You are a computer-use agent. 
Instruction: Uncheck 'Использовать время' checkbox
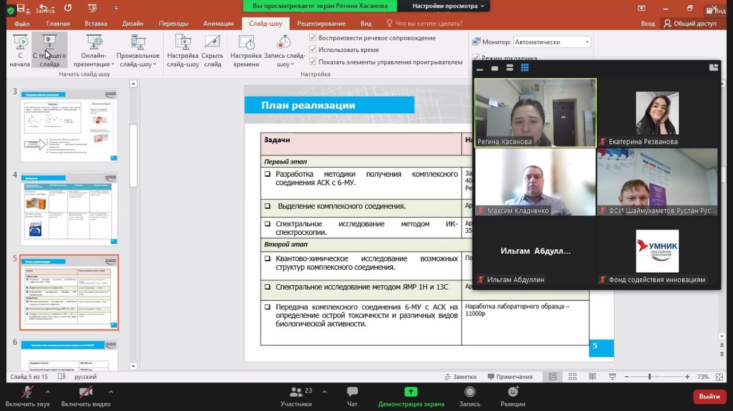(313, 50)
